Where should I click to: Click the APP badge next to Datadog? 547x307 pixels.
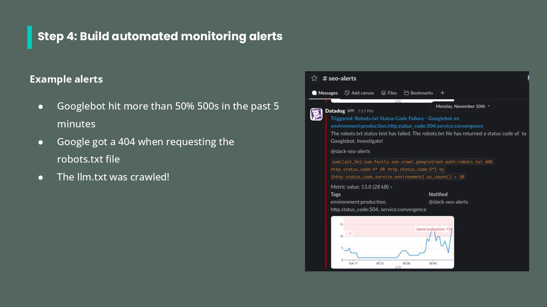351,111
